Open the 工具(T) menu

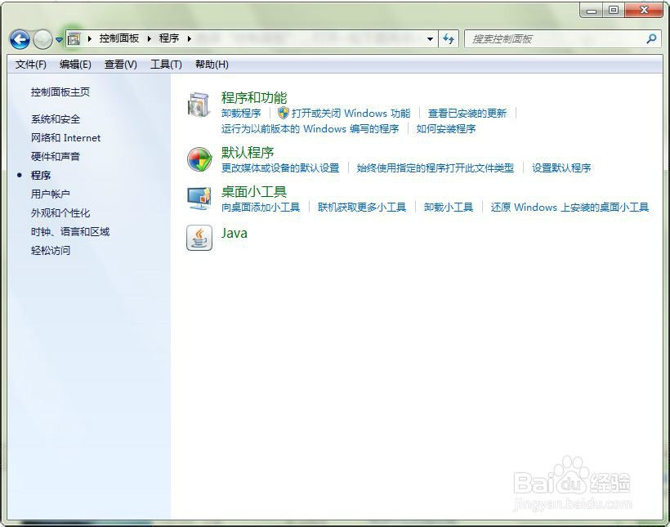coord(165,65)
